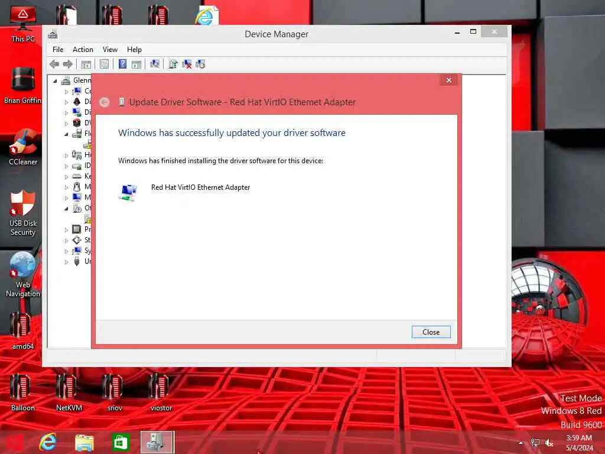Click the network icon in system tray
The image size is (605, 454).
click(535, 443)
